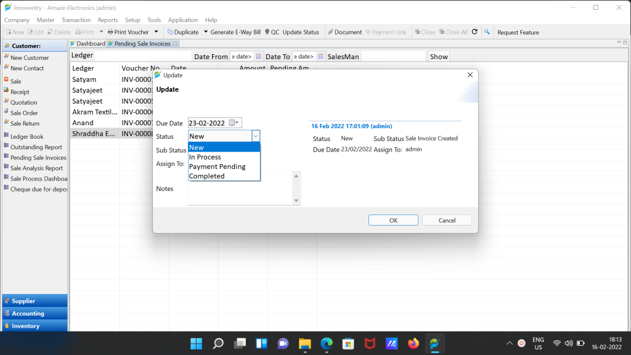This screenshot has height=355, width=631.
Task: Open the Tools menu
Action: click(x=154, y=20)
